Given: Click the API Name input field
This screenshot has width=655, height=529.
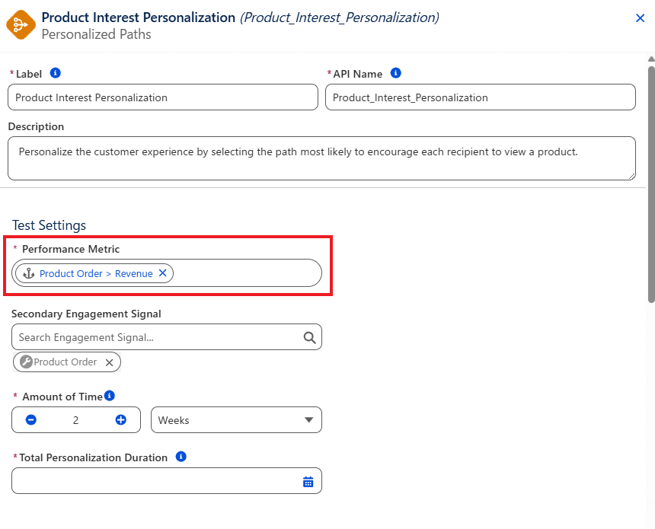Looking at the screenshot, I should tap(481, 97).
